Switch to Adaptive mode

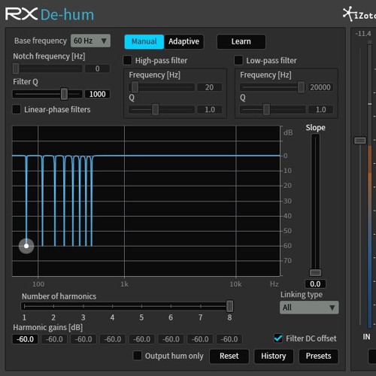tap(183, 41)
